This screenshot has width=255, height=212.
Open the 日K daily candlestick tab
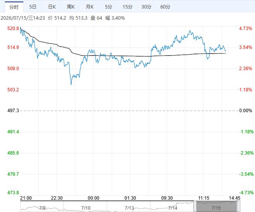click(52, 7)
